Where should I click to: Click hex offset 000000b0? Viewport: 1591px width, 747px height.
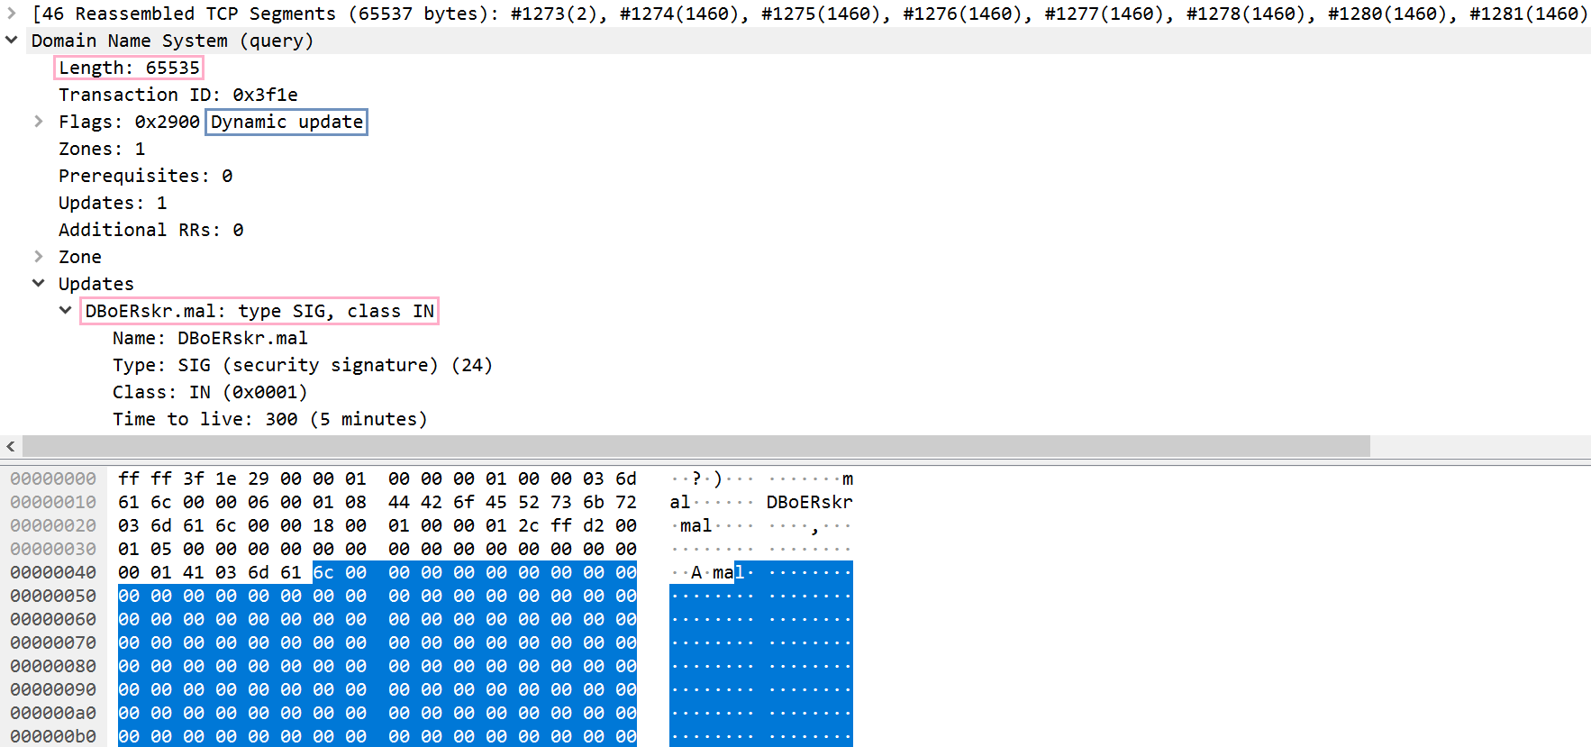point(53,736)
